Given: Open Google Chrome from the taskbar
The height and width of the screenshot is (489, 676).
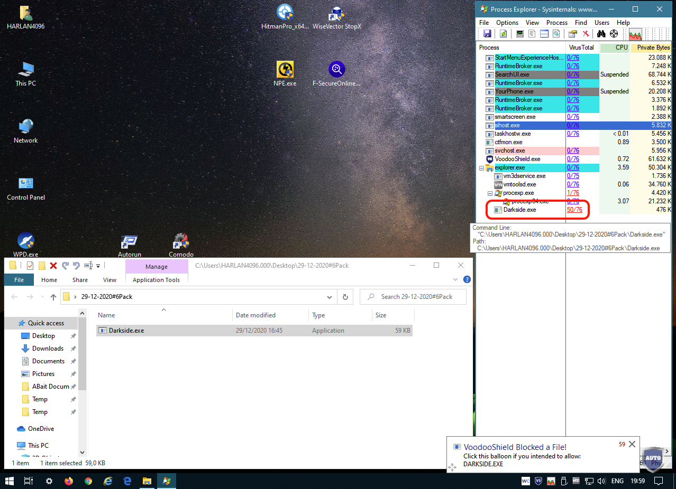Looking at the screenshot, I should tap(88, 481).
